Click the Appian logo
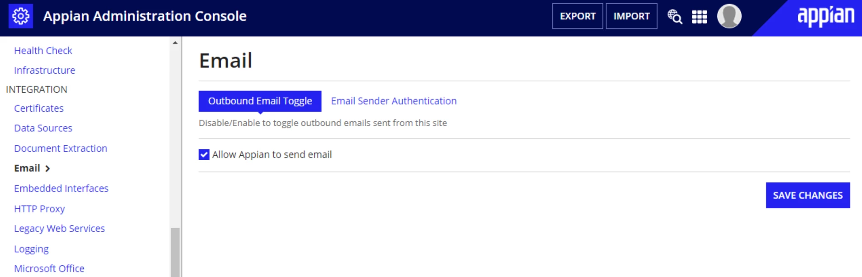This screenshot has height=277, width=862. point(825,17)
